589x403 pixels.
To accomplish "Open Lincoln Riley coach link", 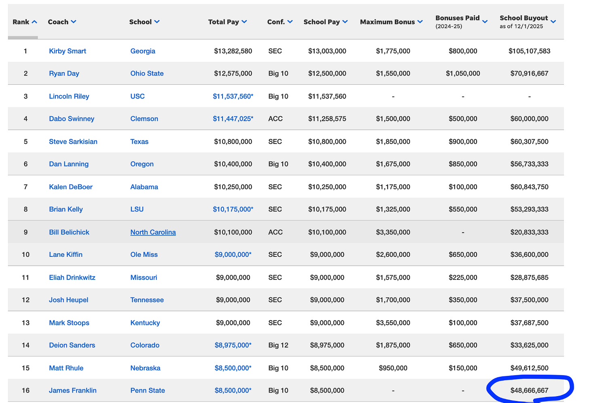I will coord(69,96).
